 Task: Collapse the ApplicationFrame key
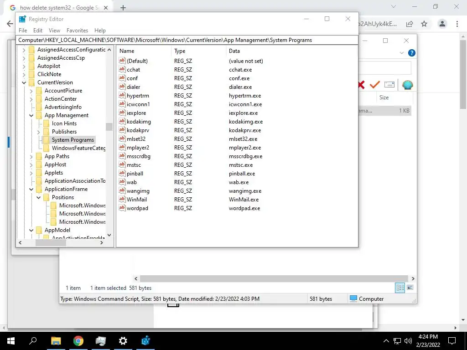31,189
